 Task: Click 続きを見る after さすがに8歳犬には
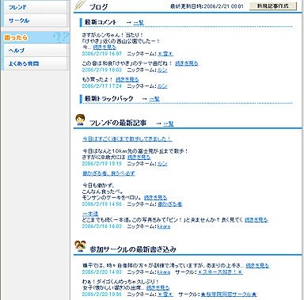tap(139, 158)
